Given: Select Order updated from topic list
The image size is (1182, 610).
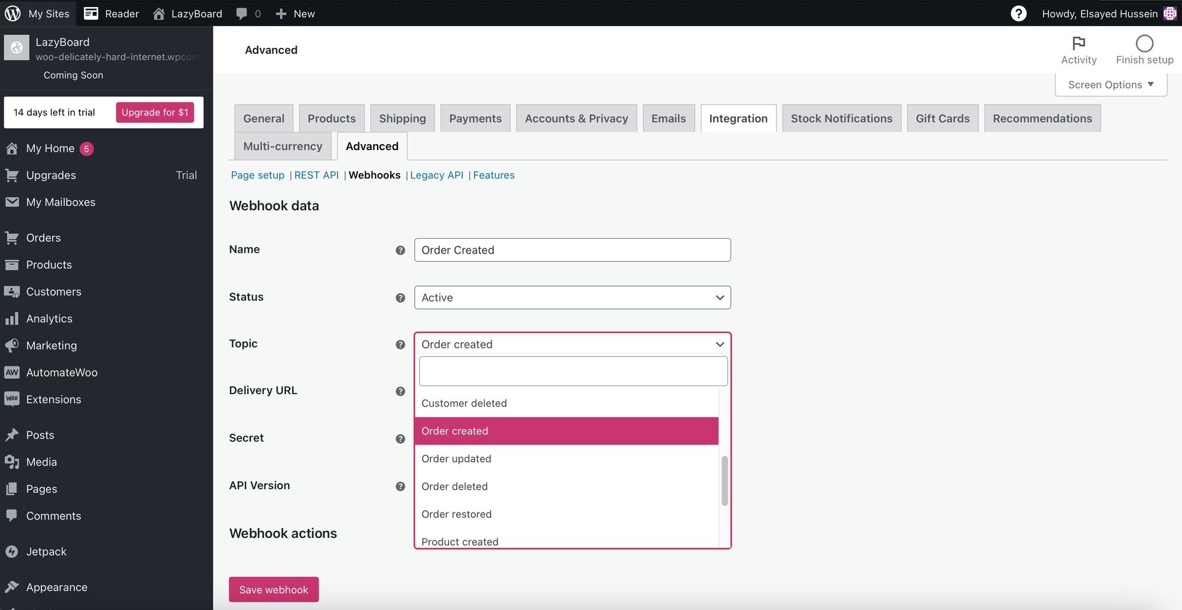Looking at the screenshot, I should pyautogui.click(x=456, y=459).
